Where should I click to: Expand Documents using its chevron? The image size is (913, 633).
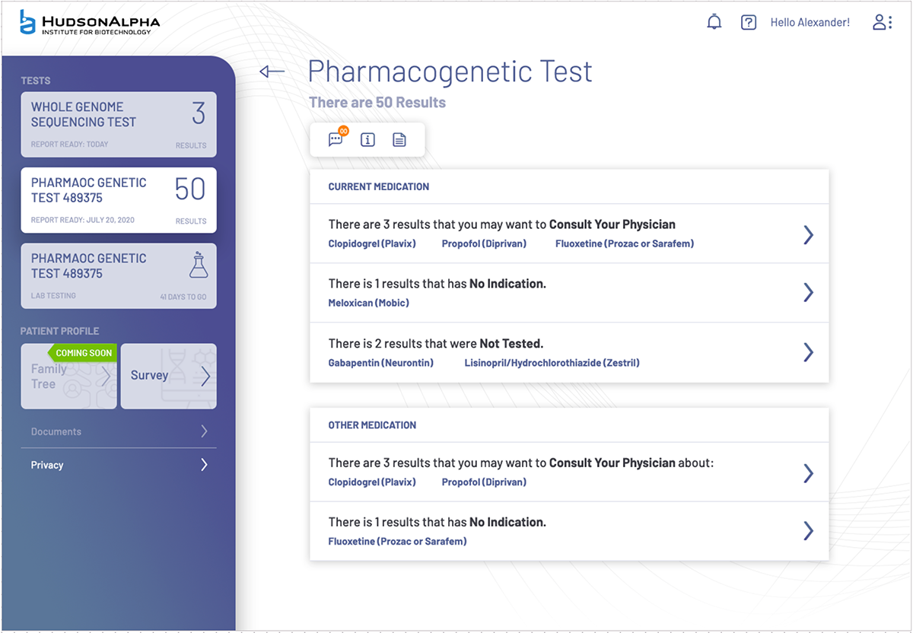(204, 431)
